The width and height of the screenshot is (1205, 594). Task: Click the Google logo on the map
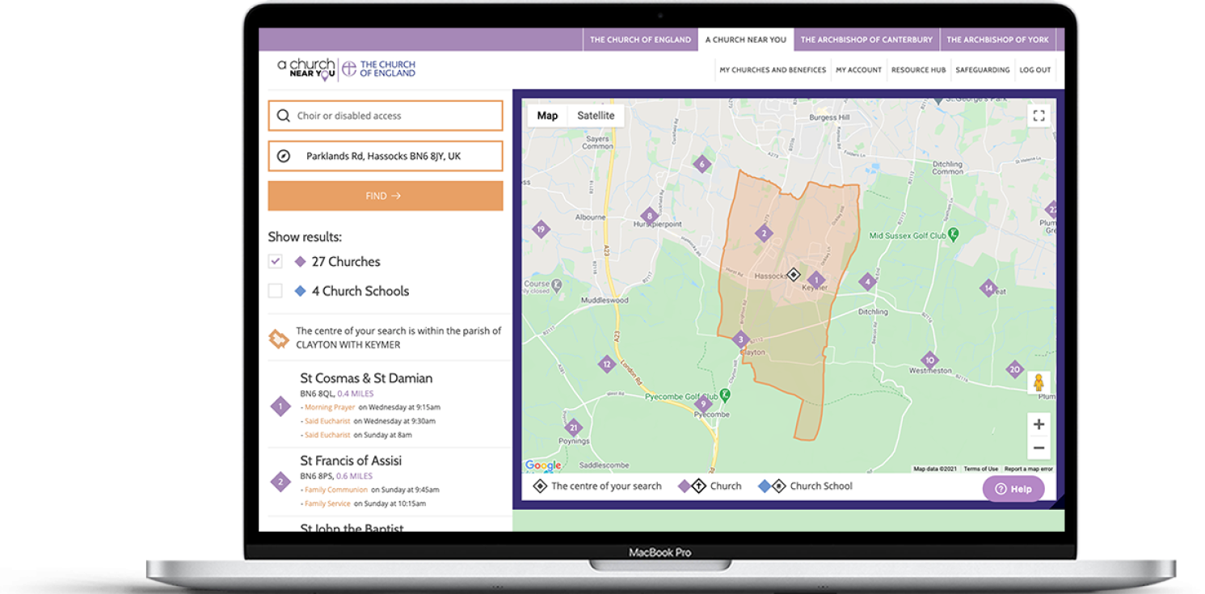tap(543, 466)
